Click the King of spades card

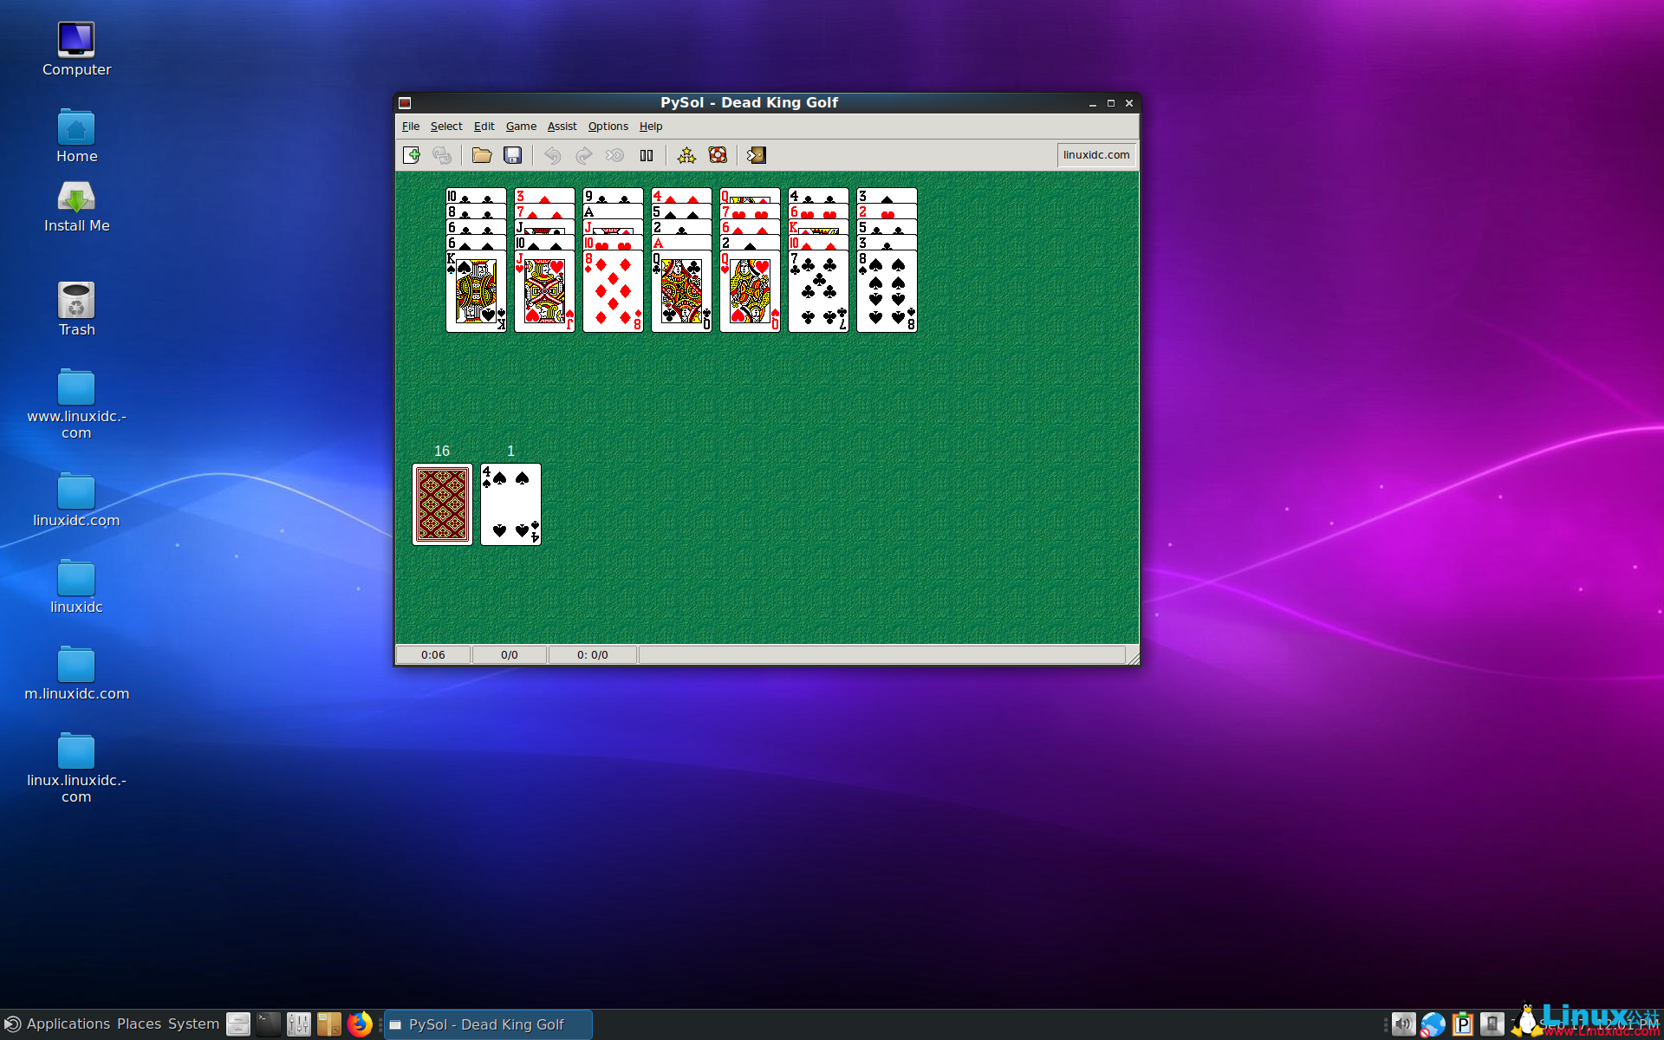476,291
